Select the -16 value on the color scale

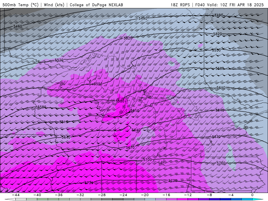click(166, 195)
